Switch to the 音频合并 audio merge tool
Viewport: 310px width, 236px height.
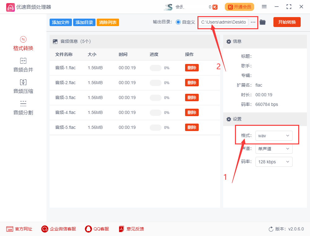click(x=23, y=65)
